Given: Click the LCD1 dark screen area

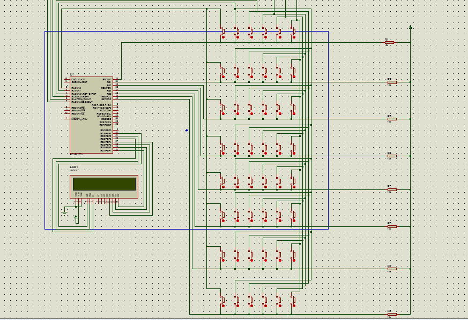Looking at the screenshot, I should click(104, 184).
